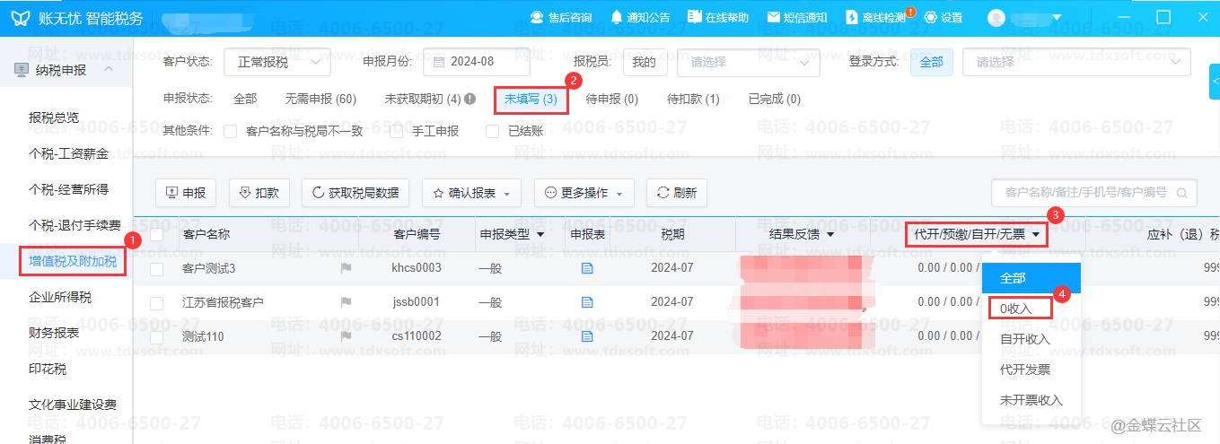Switch to the 未填写 (3) status tab
The width and height of the screenshot is (1220, 444).
click(531, 99)
